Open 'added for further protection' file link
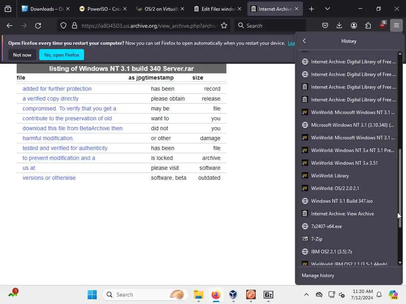406x304 pixels. [x=57, y=89]
